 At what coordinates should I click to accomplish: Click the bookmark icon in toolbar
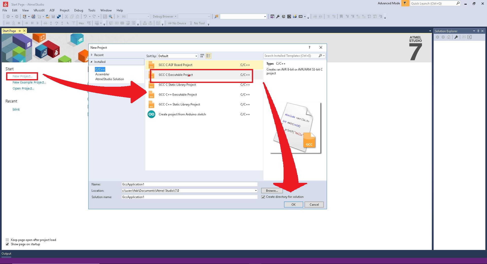[x=341, y=16]
